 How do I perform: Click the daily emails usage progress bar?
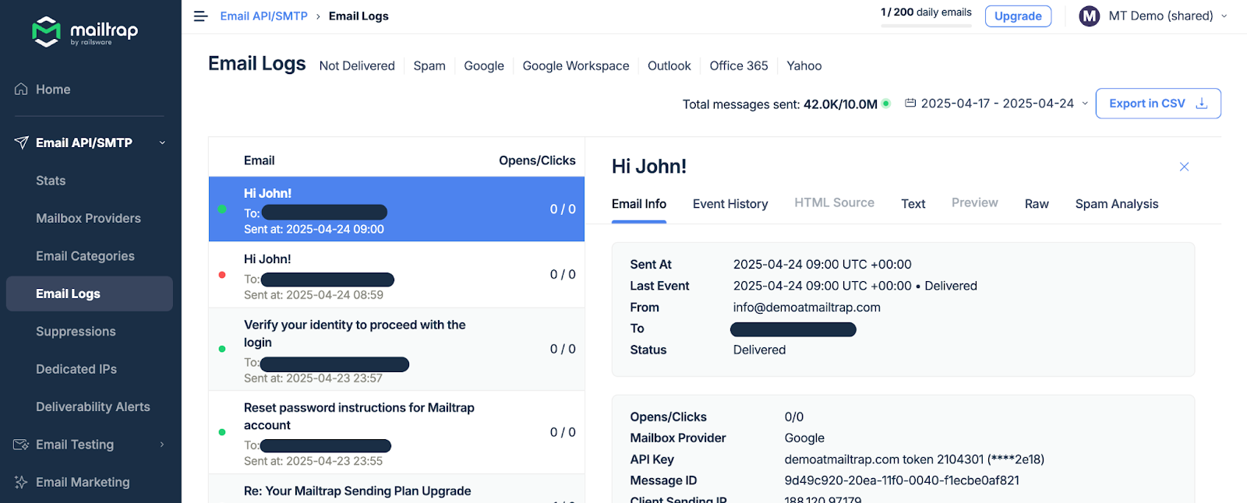926,26
